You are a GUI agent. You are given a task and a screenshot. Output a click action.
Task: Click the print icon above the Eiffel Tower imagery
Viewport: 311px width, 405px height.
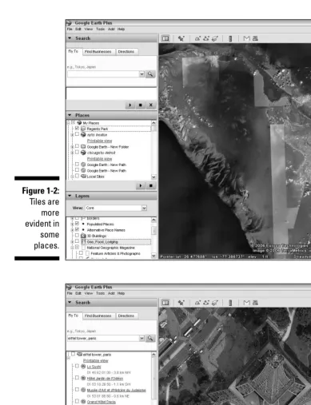[x=255, y=303]
